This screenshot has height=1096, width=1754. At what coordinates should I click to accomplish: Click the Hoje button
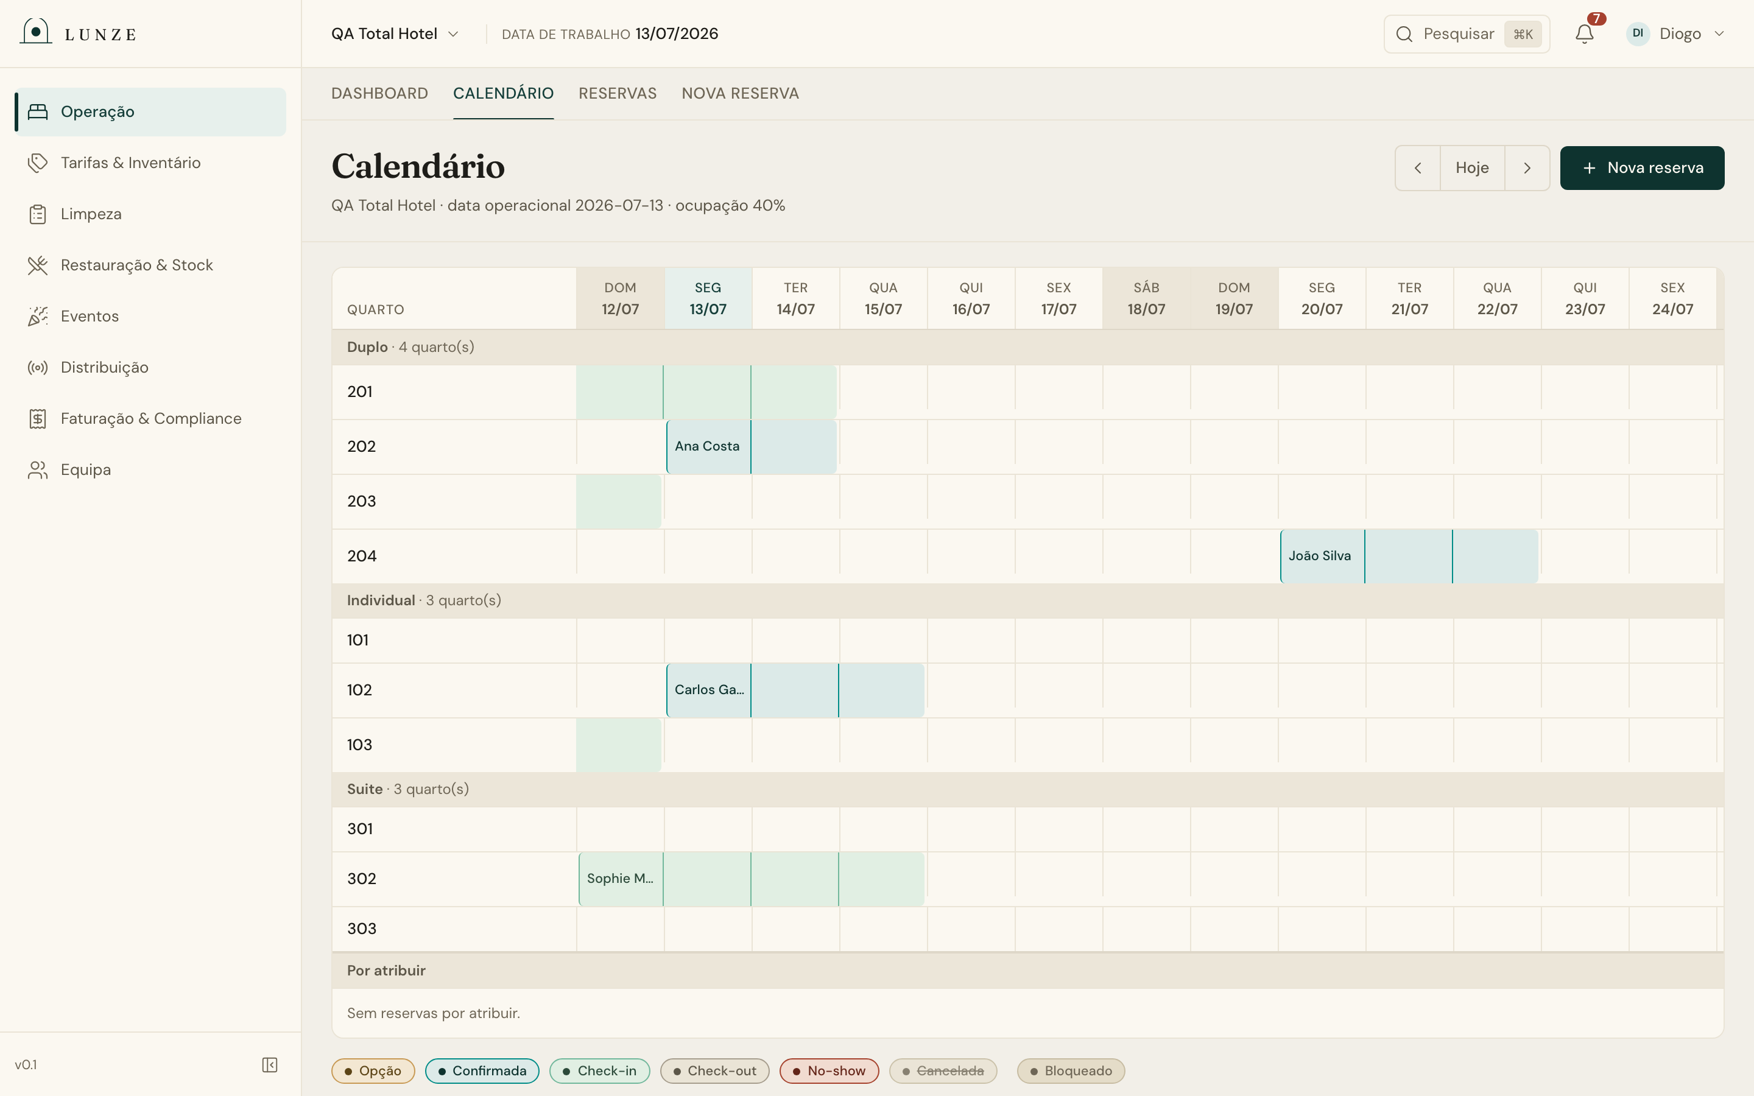[1472, 167]
